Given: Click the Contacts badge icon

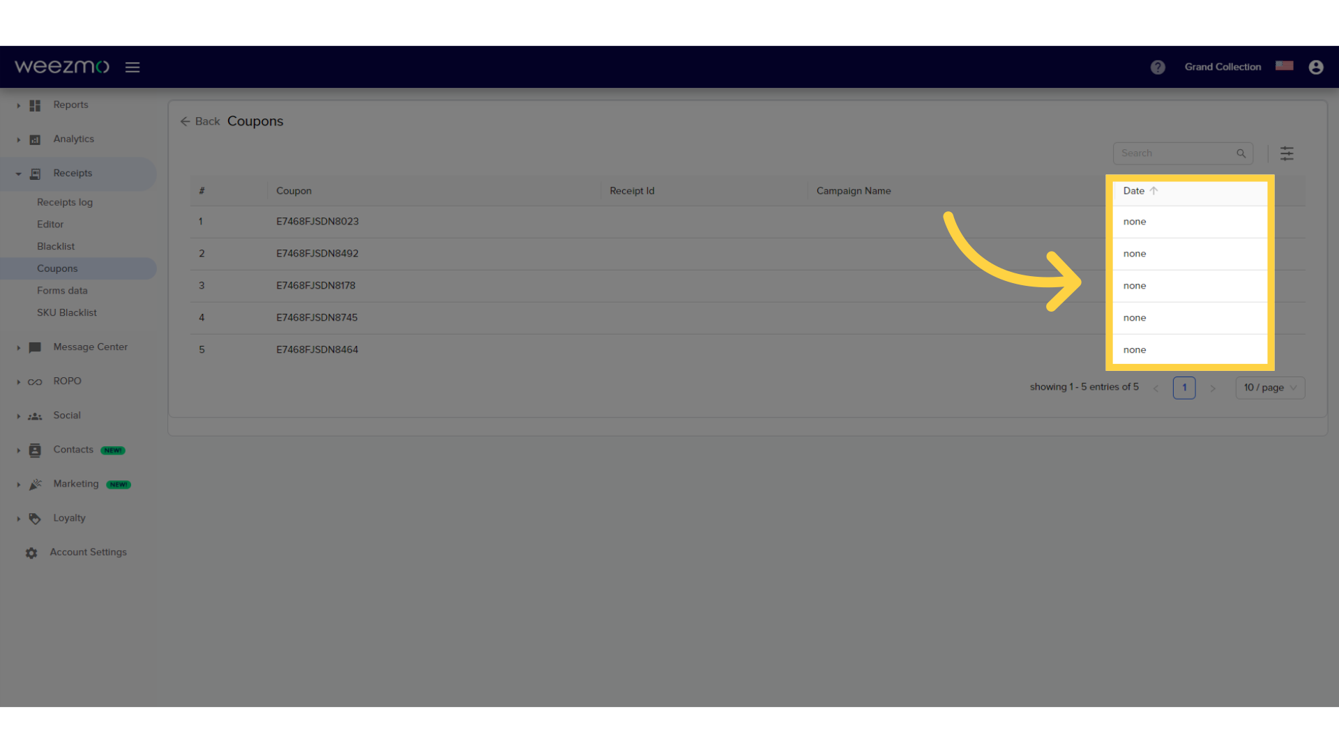Looking at the screenshot, I should pos(35,450).
